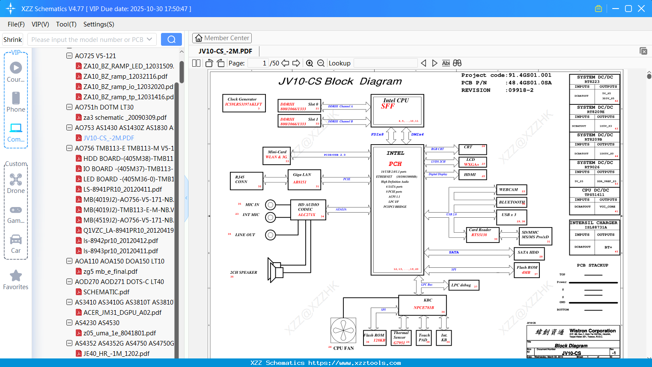Image resolution: width=652 pixels, height=367 pixels.
Task: Open Favorites from the sidebar
Action: (16, 280)
